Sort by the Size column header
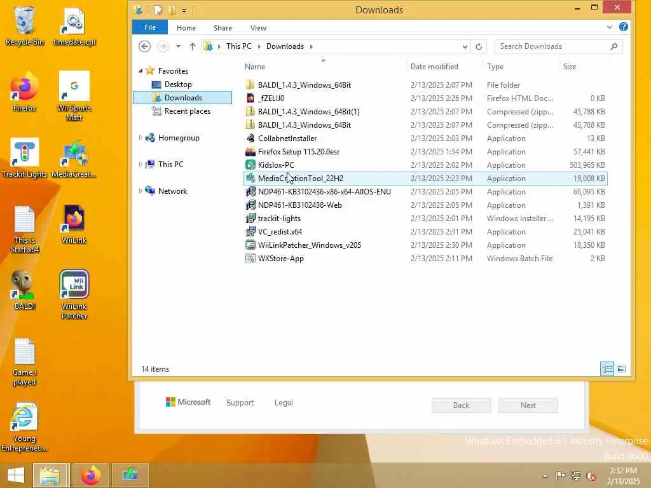651x488 pixels. [584, 66]
